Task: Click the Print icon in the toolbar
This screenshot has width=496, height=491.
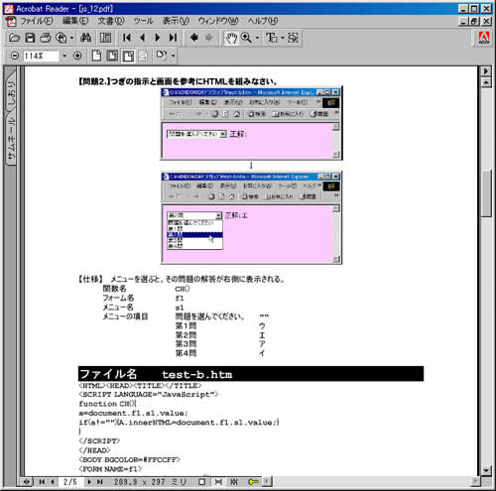Action: pos(46,38)
